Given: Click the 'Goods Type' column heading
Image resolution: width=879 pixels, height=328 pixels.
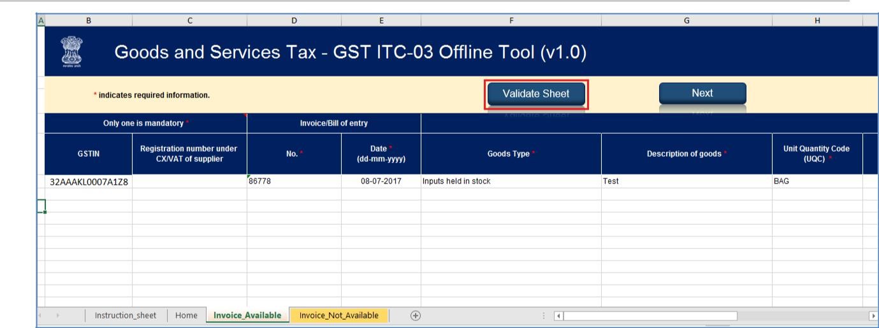Looking at the screenshot, I should (x=511, y=153).
